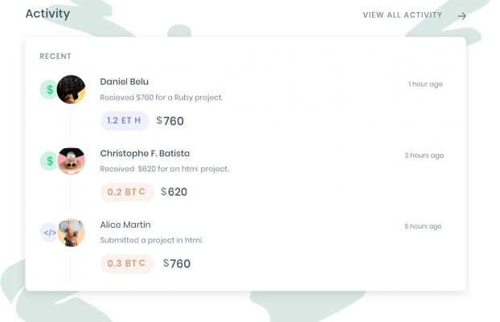The image size is (500, 322).
Task: Select the 1.2 ETH badge
Action: (x=125, y=121)
